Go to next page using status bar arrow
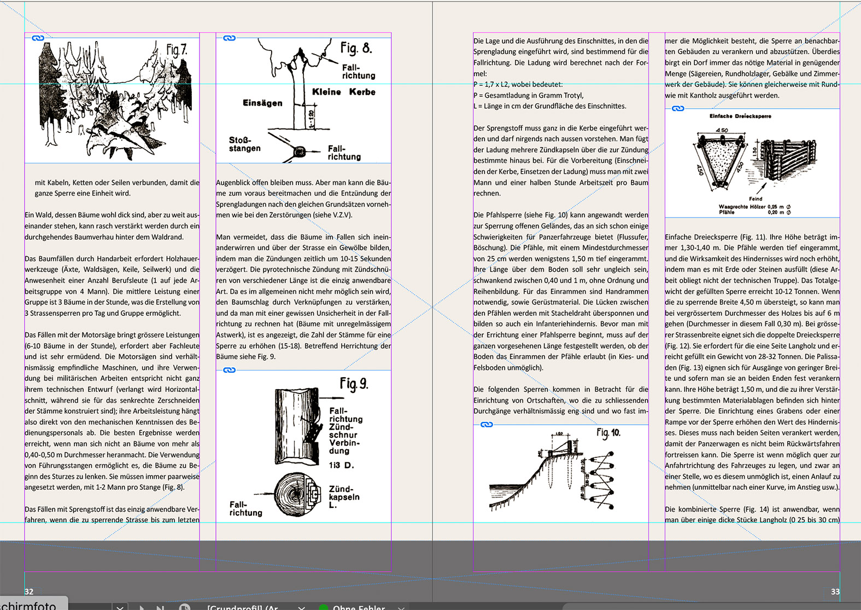The width and height of the screenshot is (861, 610). pyautogui.click(x=141, y=607)
